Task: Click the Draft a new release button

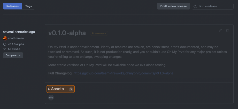Action: [x=173, y=6]
